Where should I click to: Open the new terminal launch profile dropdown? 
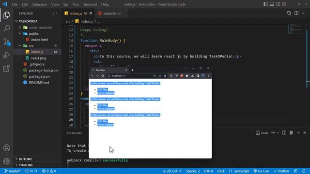pos(278,133)
